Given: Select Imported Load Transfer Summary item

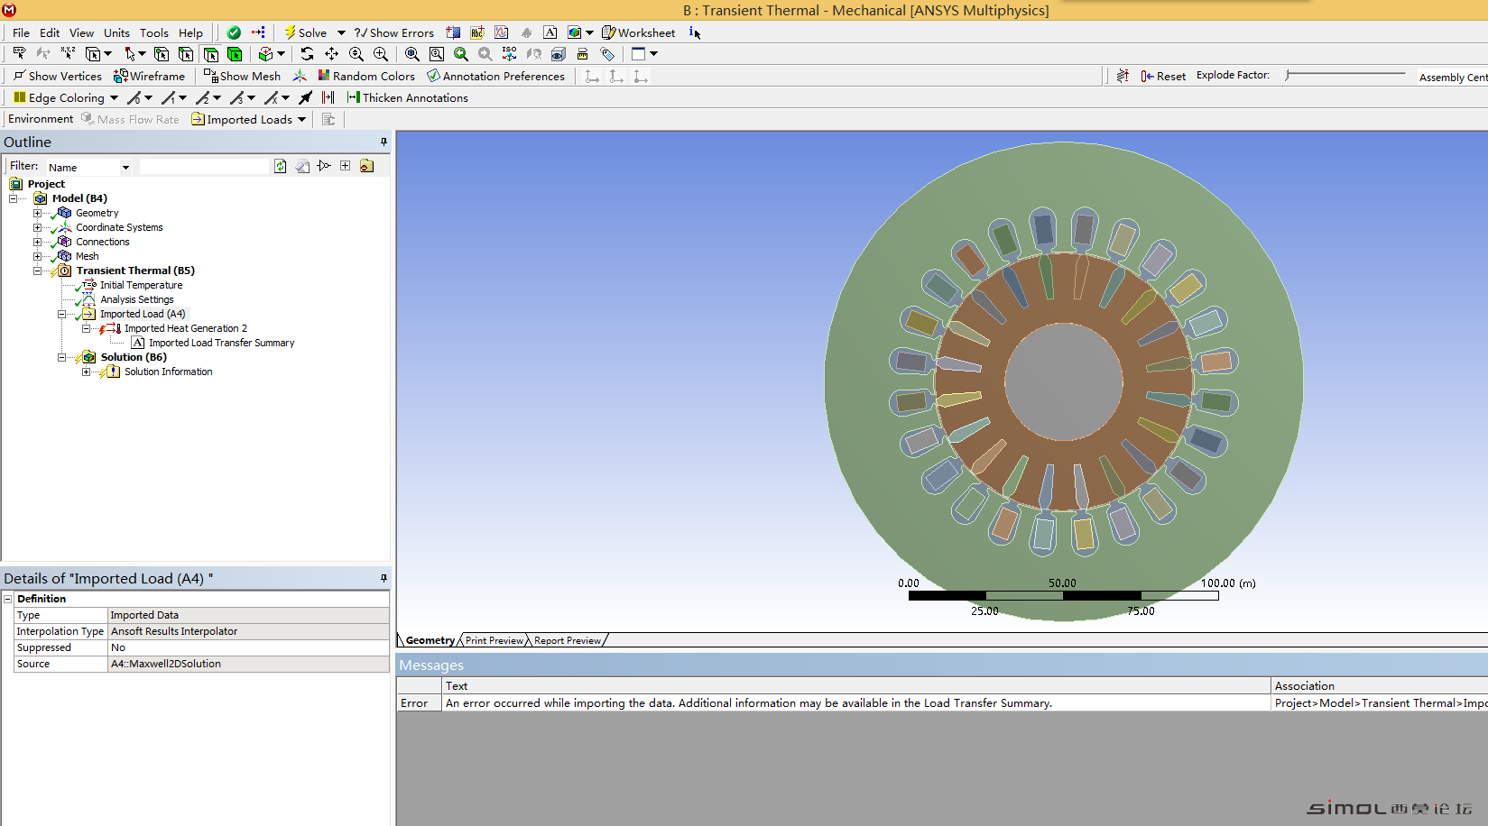Looking at the screenshot, I should click(x=221, y=343).
